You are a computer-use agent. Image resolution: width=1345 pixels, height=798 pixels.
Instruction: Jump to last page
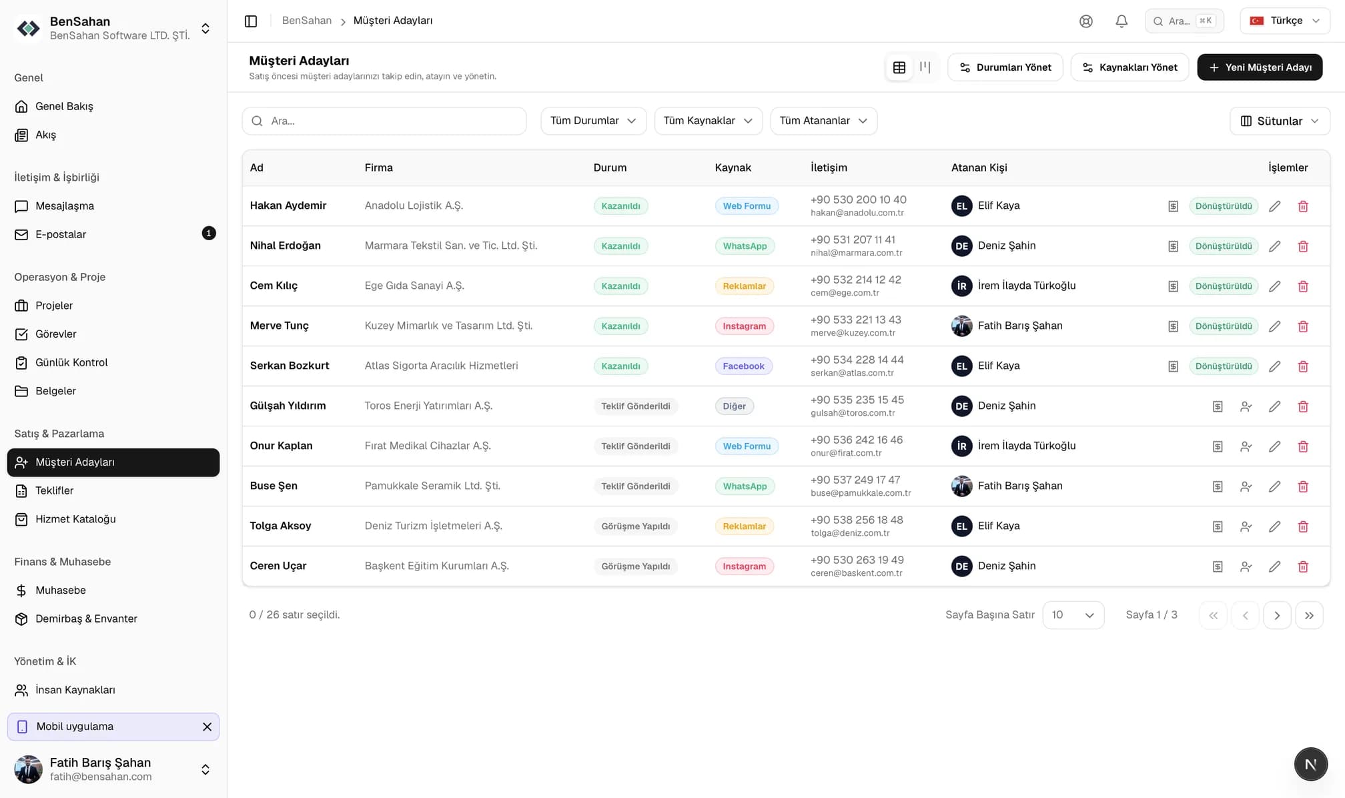point(1309,615)
